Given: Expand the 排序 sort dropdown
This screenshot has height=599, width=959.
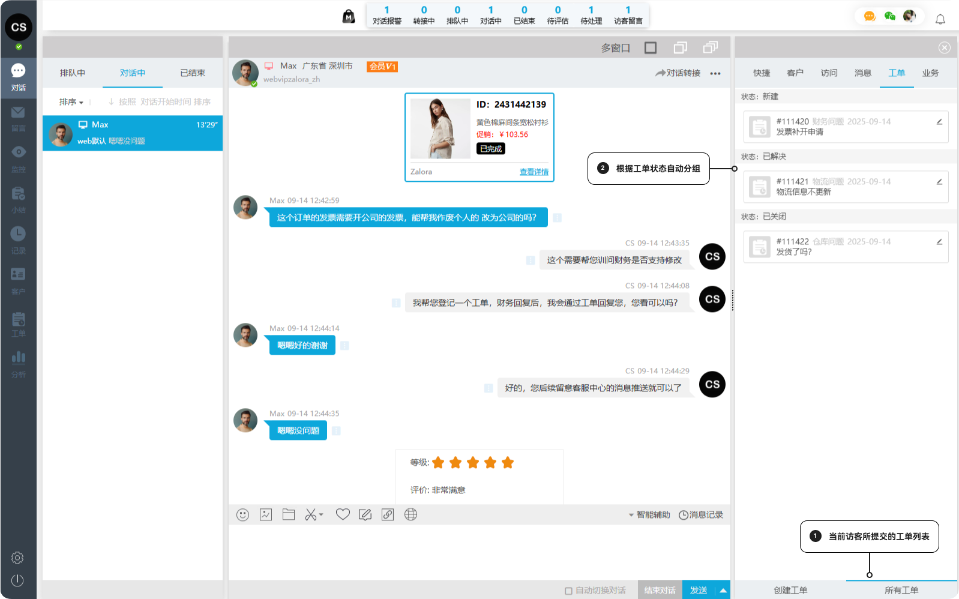Looking at the screenshot, I should [71, 102].
